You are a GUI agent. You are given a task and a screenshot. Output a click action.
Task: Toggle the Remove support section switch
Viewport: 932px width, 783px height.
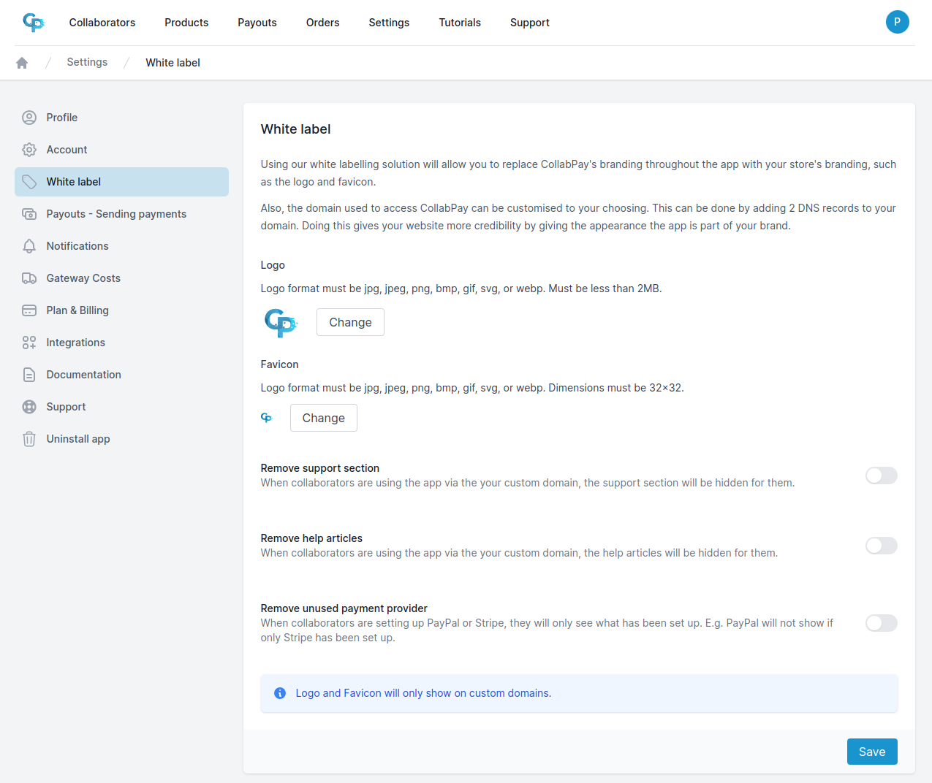click(x=882, y=475)
